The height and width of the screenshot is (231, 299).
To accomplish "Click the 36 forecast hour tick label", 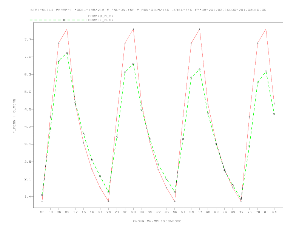I will (142, 212).
